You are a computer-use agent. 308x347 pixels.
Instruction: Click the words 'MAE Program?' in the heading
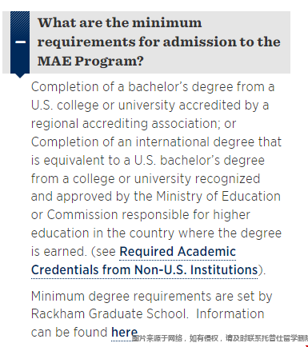click(x=90, y=61)
